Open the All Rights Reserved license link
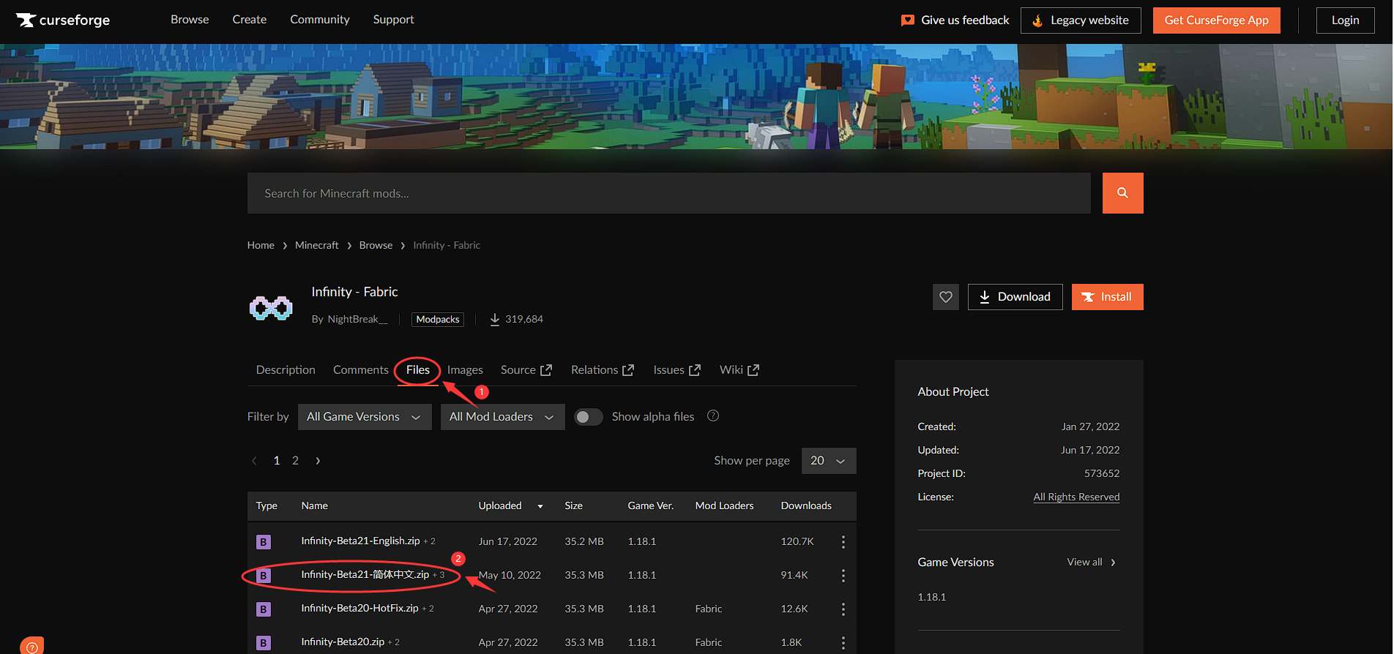Viewport: 1394px width, 654px height. coord(1076,497)
